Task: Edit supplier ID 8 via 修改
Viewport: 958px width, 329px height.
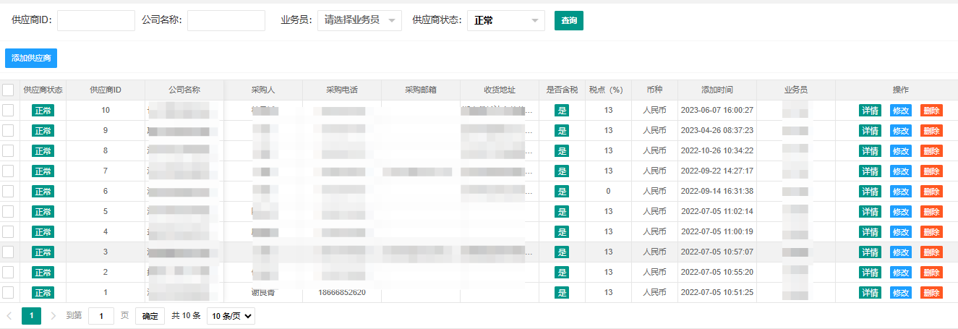Action: (x=901, y=151)
